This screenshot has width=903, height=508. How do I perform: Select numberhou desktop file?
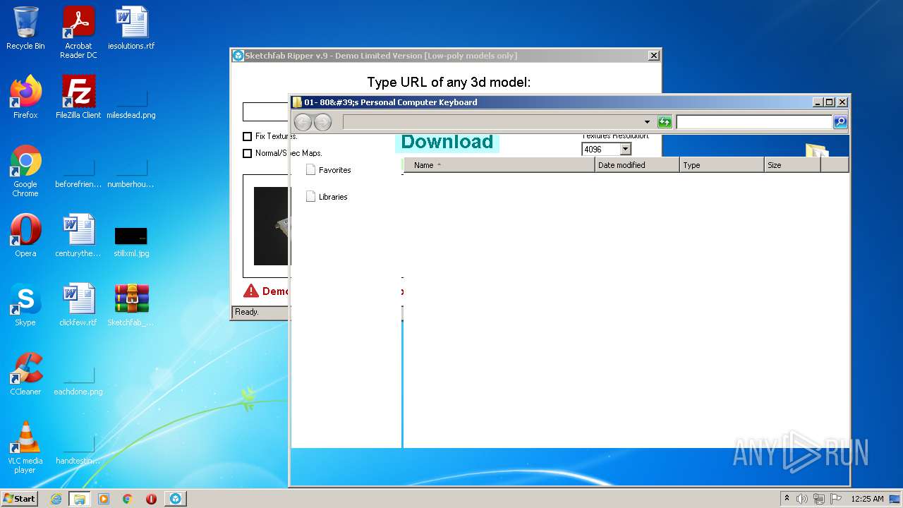click(131, 174)
